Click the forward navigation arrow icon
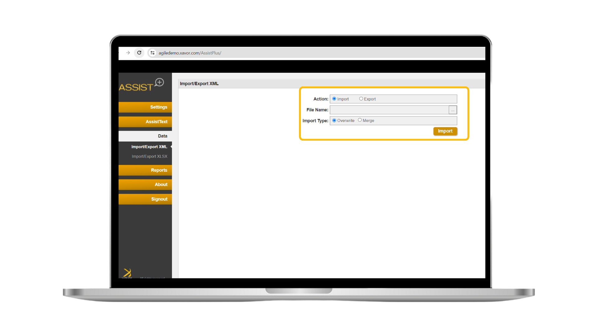598x336 pixels. pyautogui.click(x=128, y=53)
